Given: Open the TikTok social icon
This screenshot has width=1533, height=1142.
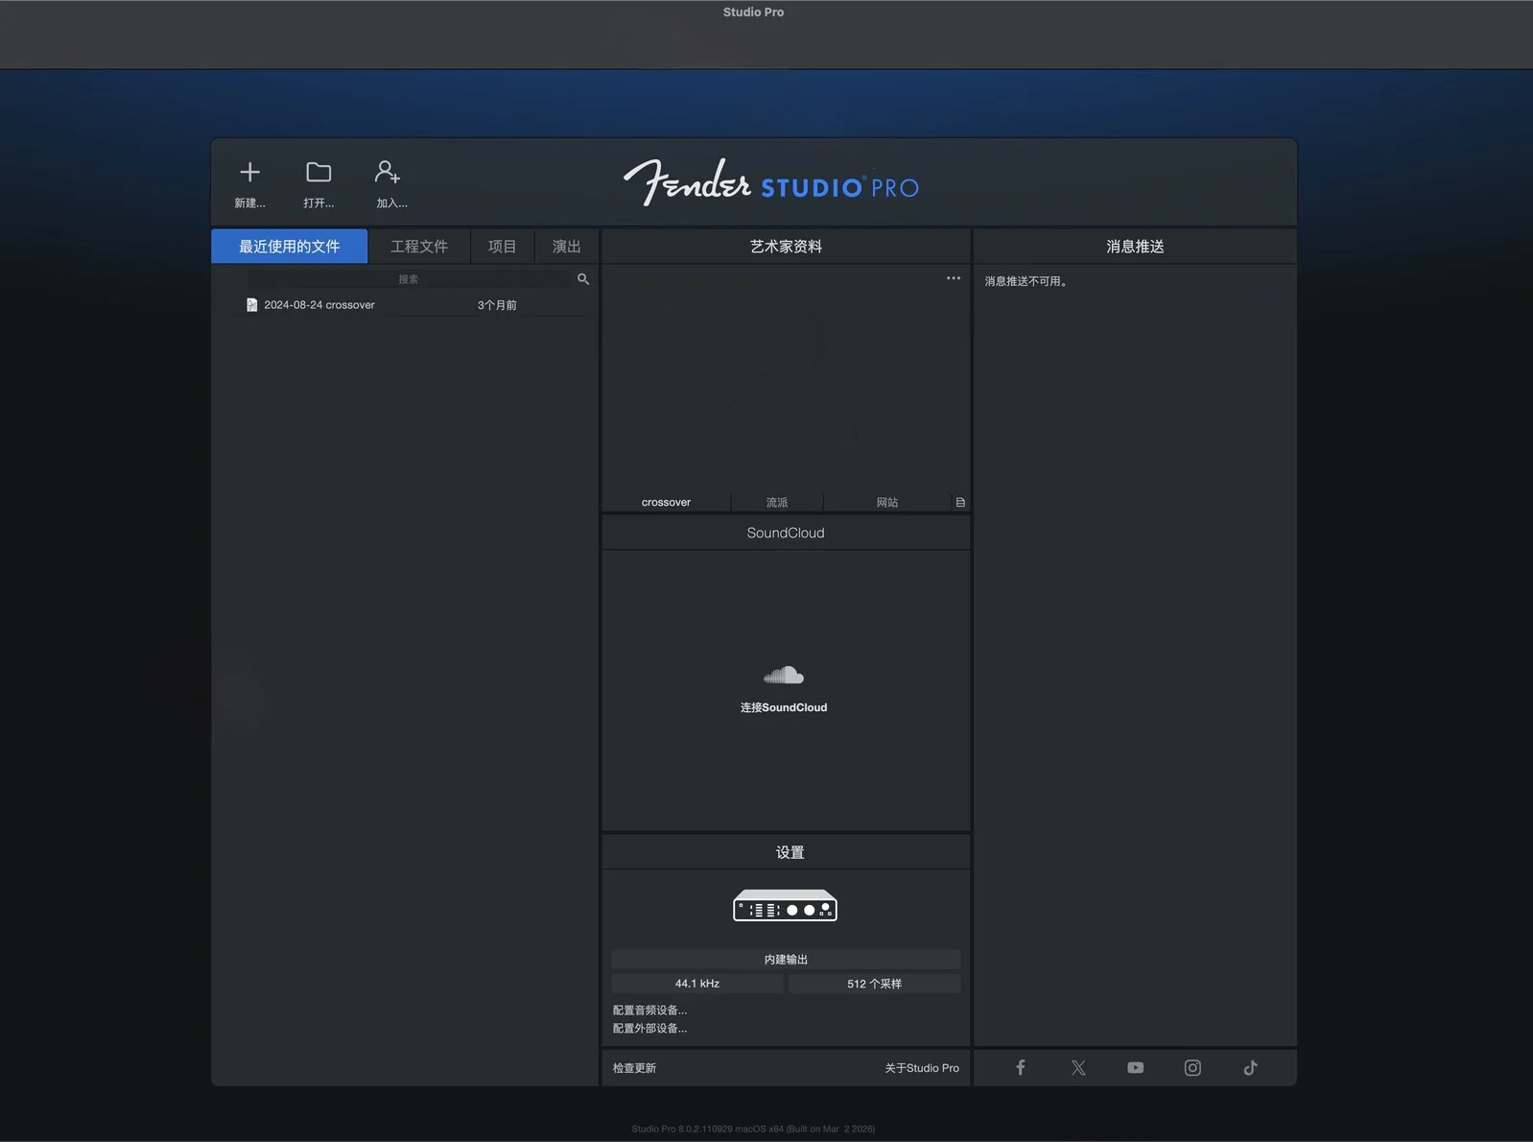Looking at the screenshot, I should (x=1250, y=1068).
